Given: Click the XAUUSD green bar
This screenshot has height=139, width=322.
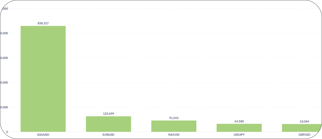Looking at the screenshot, I should click(43, 79).
